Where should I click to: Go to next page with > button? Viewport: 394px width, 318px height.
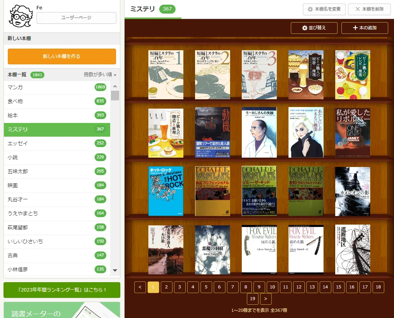click(x=266, y=299)
